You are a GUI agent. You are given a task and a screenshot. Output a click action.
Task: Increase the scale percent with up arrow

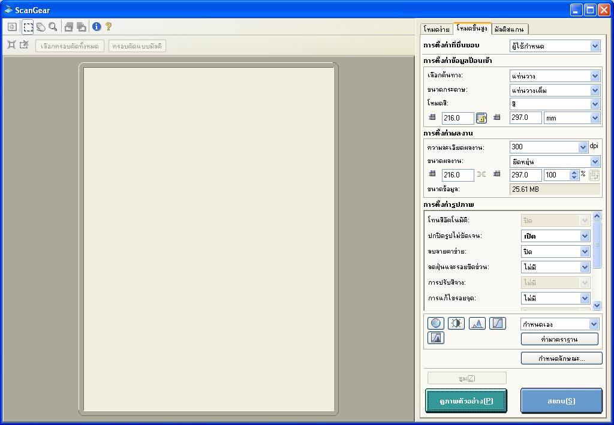click(574, 172)
